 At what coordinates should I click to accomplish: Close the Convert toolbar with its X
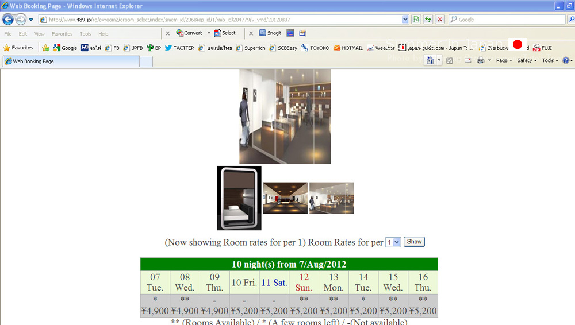pos(167,33)
